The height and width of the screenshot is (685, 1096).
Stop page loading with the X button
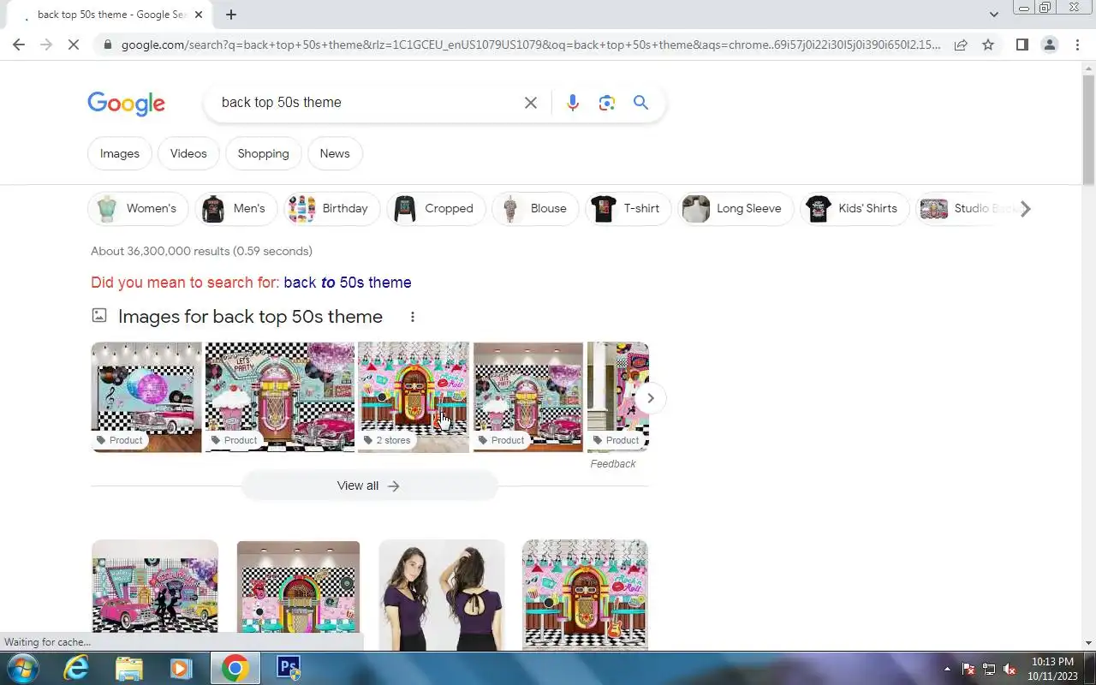74,45
